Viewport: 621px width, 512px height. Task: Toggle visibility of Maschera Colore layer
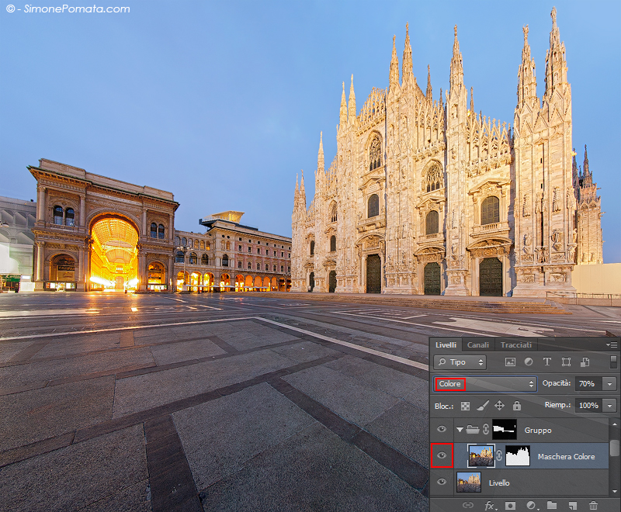click(442, 456)
